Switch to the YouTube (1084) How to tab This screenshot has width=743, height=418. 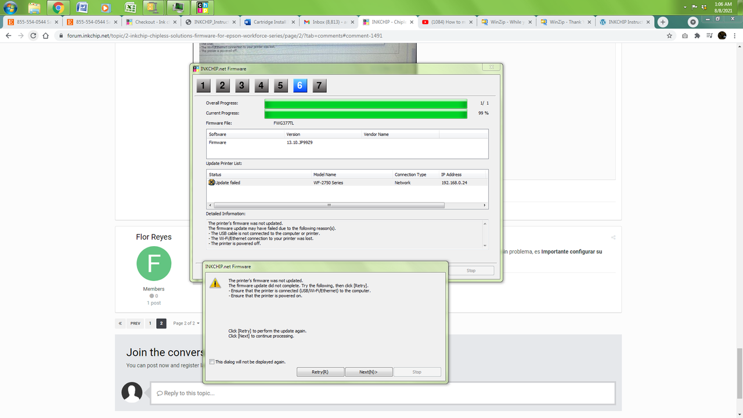tap(448, 22)
